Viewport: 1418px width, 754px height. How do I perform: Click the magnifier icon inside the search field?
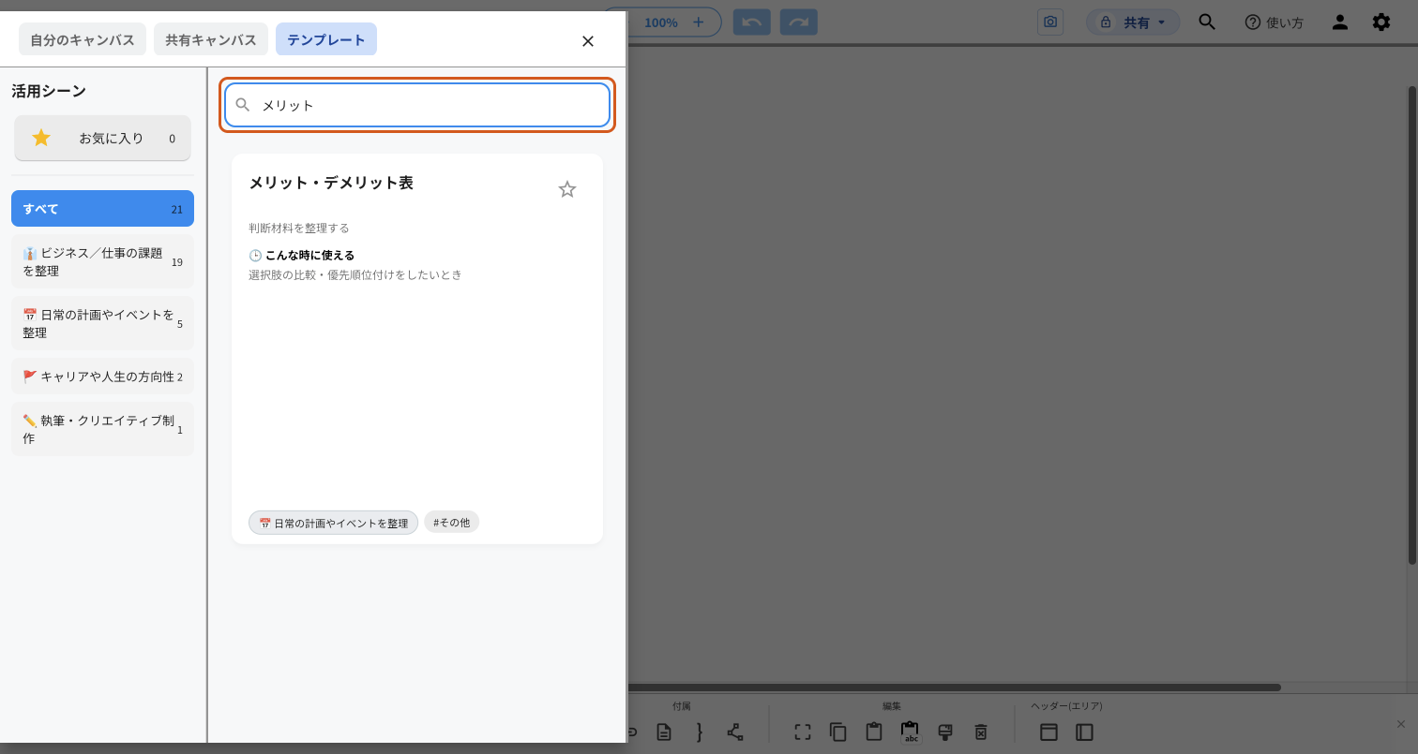[x=243, y=105]
